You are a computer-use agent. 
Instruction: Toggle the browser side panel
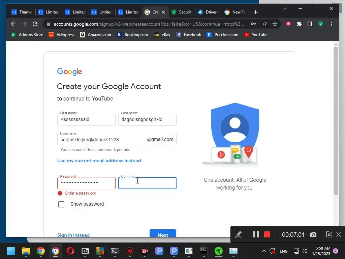[x=310, y=24]
